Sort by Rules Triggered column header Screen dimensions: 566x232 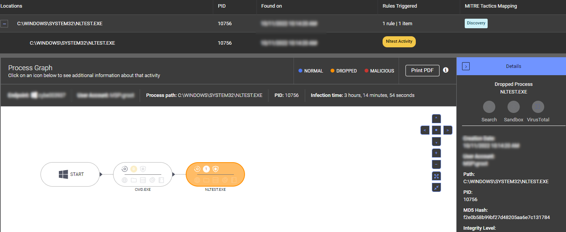point(400,6)
